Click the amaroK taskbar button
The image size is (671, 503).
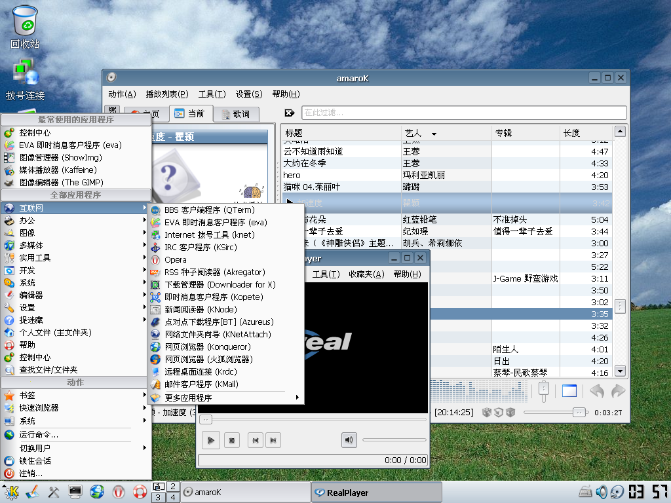246,493
